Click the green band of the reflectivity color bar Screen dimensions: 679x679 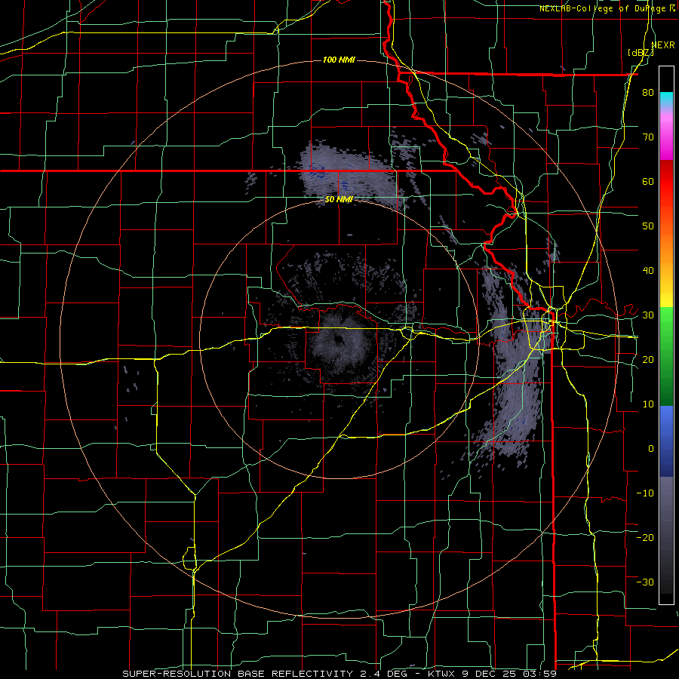pyautogui.click(x=666, y=356)
